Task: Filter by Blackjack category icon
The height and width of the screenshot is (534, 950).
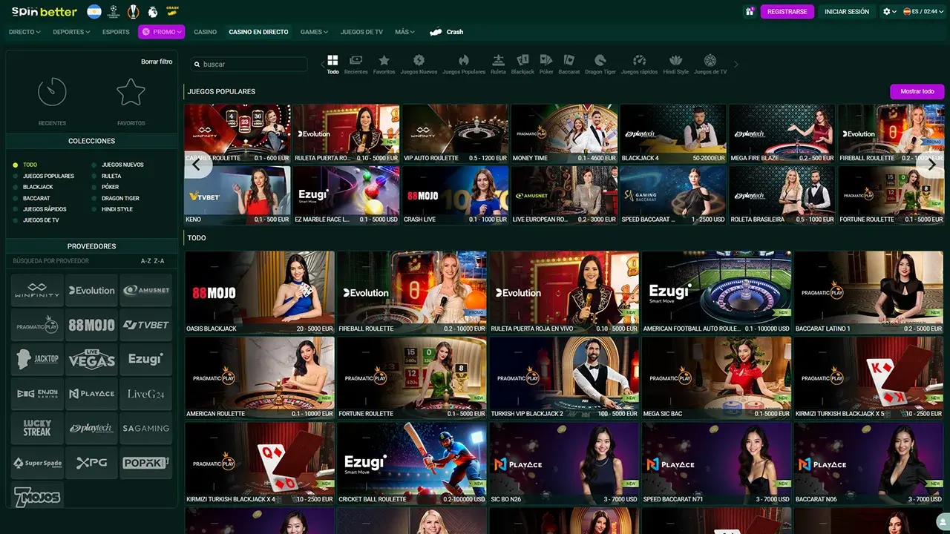Action: click(x=522, y=65)
